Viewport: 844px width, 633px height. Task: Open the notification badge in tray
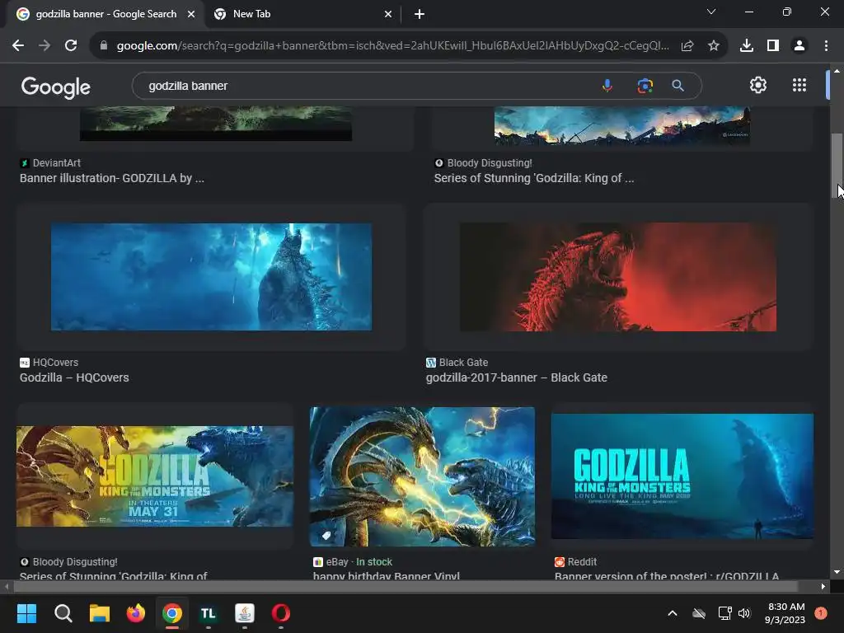[x=821, y=613]
